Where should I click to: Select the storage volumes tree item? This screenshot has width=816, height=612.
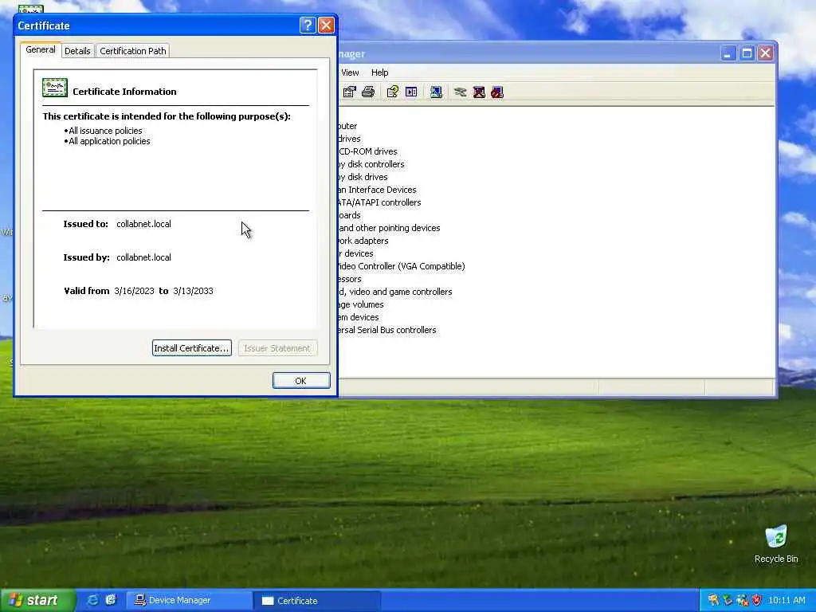click(361, 304)
